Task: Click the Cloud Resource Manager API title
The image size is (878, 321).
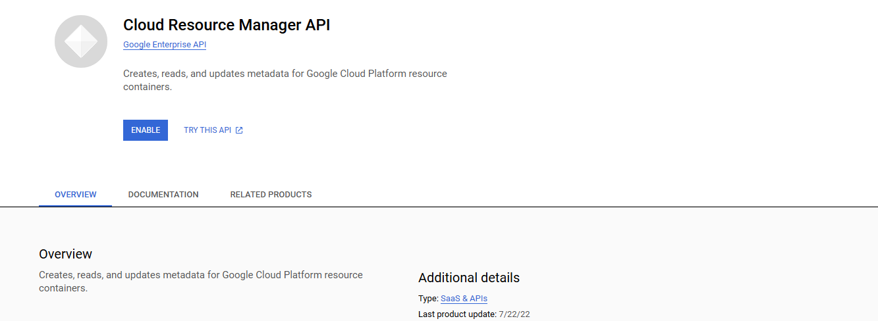Action: pos(227,25)
